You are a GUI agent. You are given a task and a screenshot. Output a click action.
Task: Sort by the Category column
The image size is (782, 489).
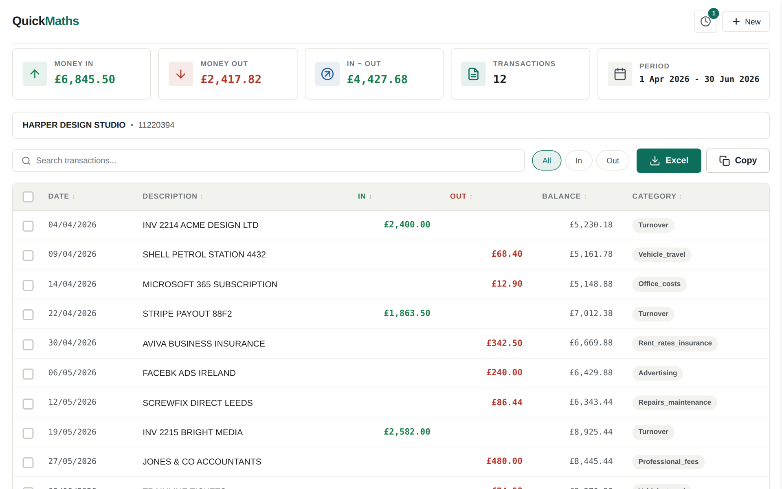click(x=657, y=196)
